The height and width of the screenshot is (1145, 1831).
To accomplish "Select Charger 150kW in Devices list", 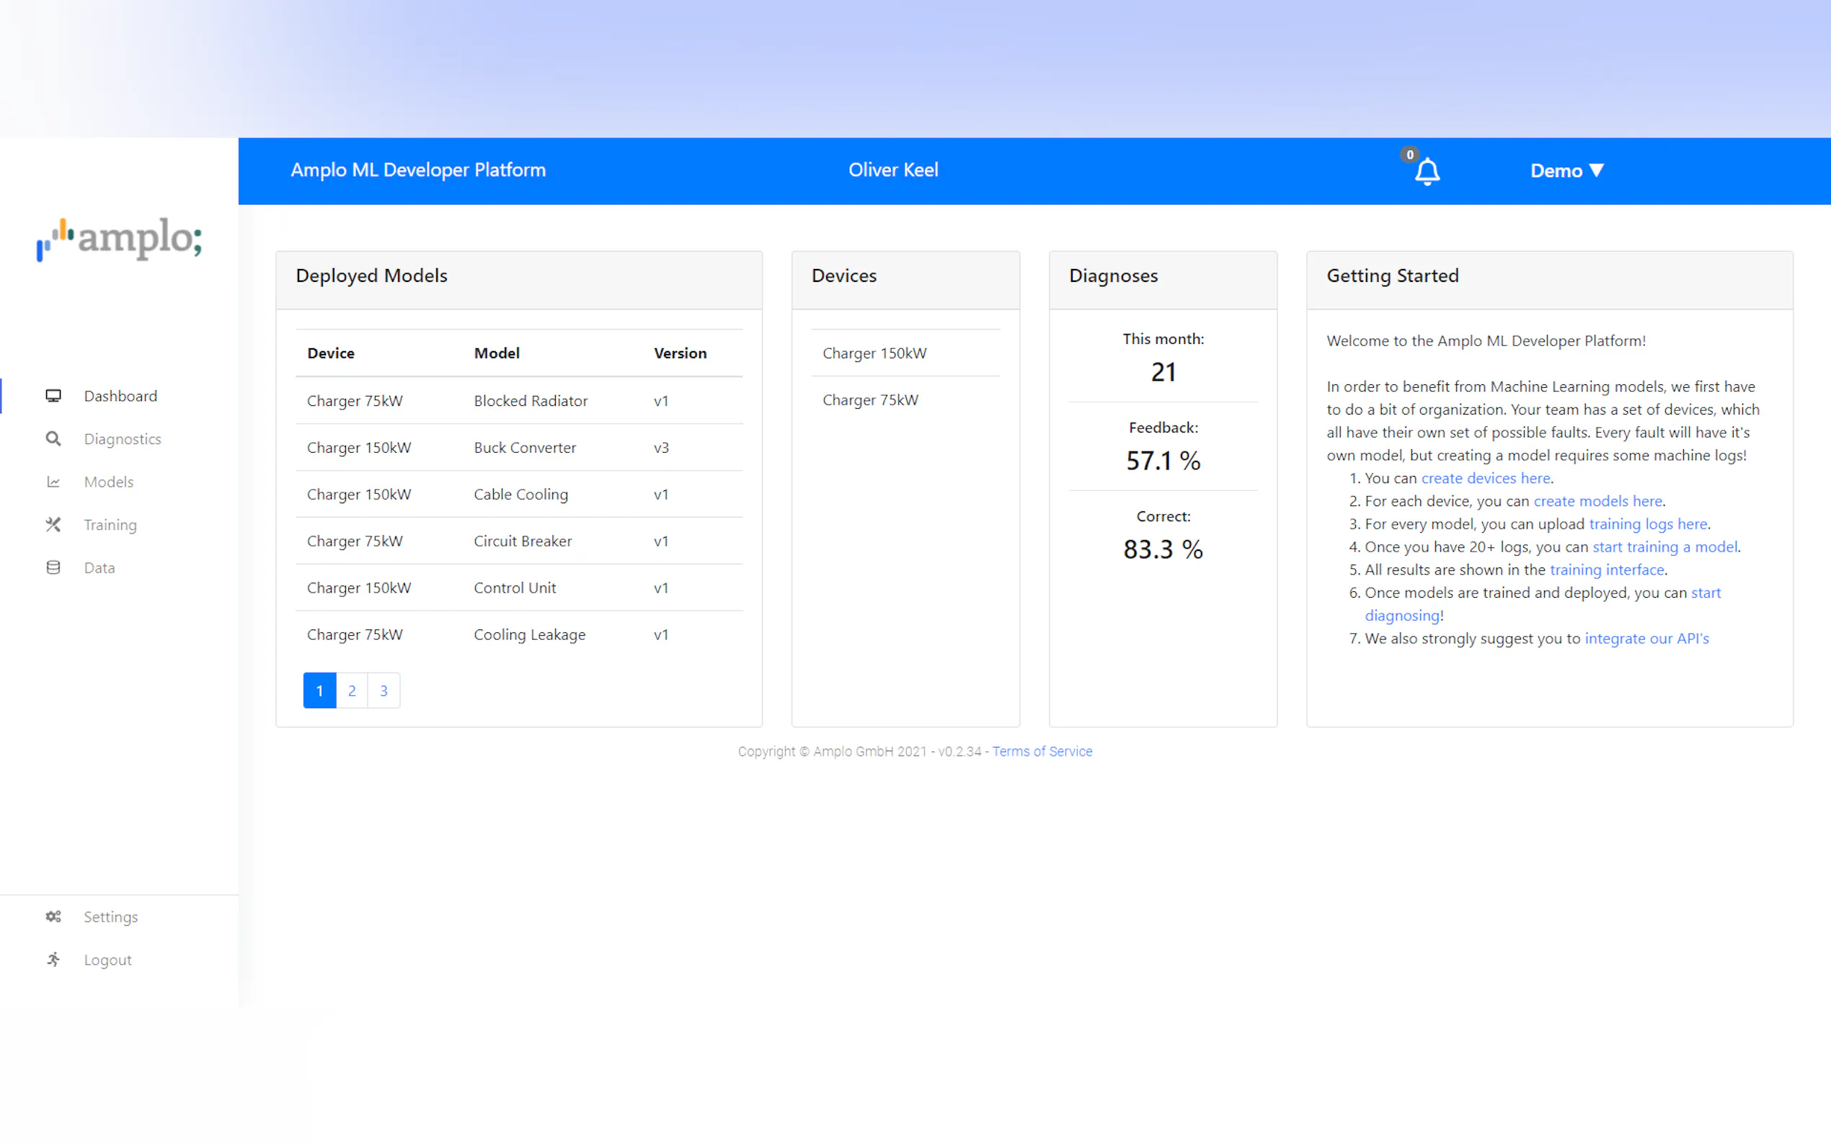I will click(x=874, y=353).
